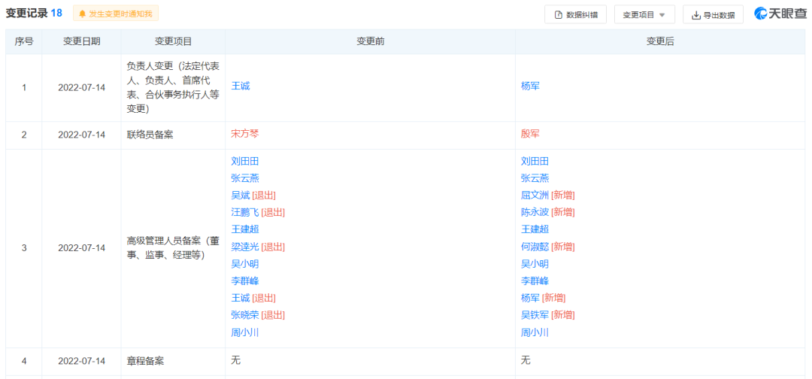Open 杨军 link in 变更后 of row 1
This screenshot has height=379, width=812.
point(530,86)
